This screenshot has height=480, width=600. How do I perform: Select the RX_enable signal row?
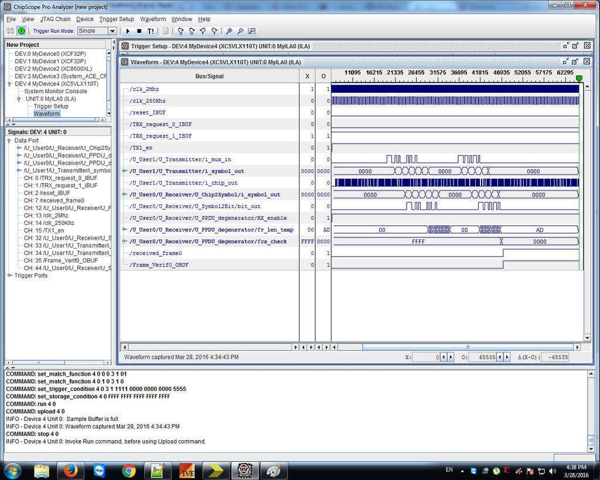209,218
